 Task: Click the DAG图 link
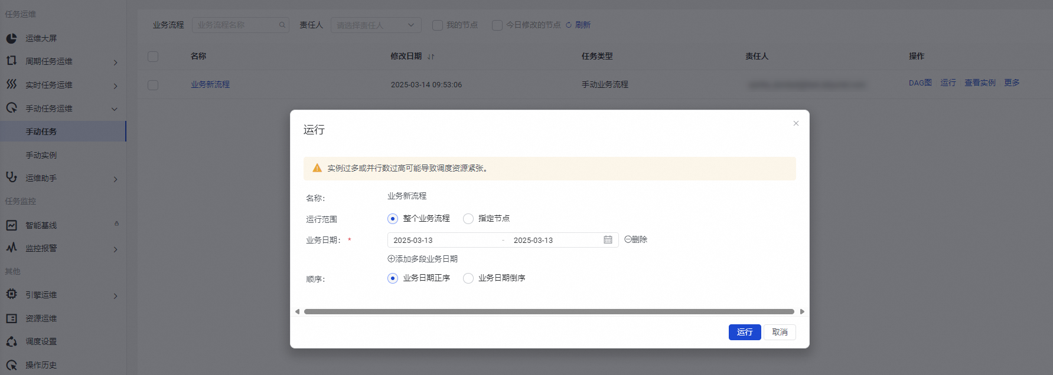click(920, 83)
